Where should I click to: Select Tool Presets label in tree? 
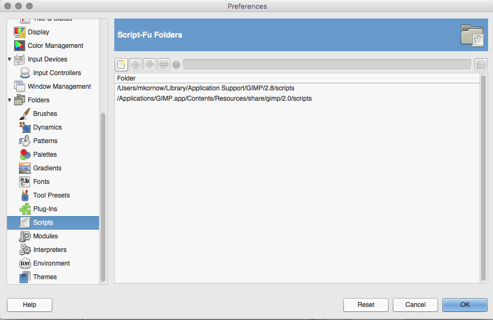click(x=51, y=195)
